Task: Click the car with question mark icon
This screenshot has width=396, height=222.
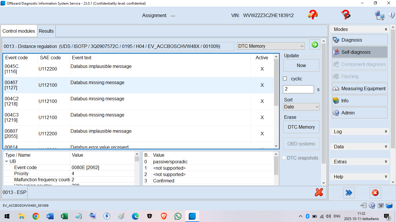Action: [313, 14]
